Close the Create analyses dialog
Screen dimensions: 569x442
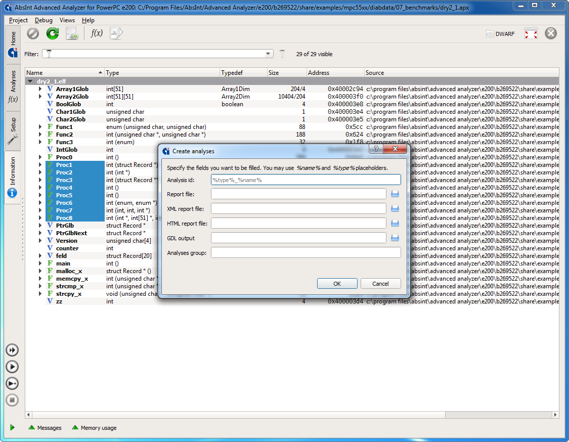click(395, 149)
